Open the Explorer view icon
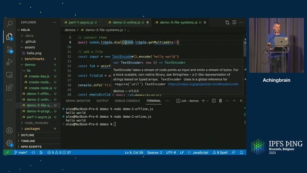The height and width of the screenshot is (173, 307). click(x=10, y=37)
